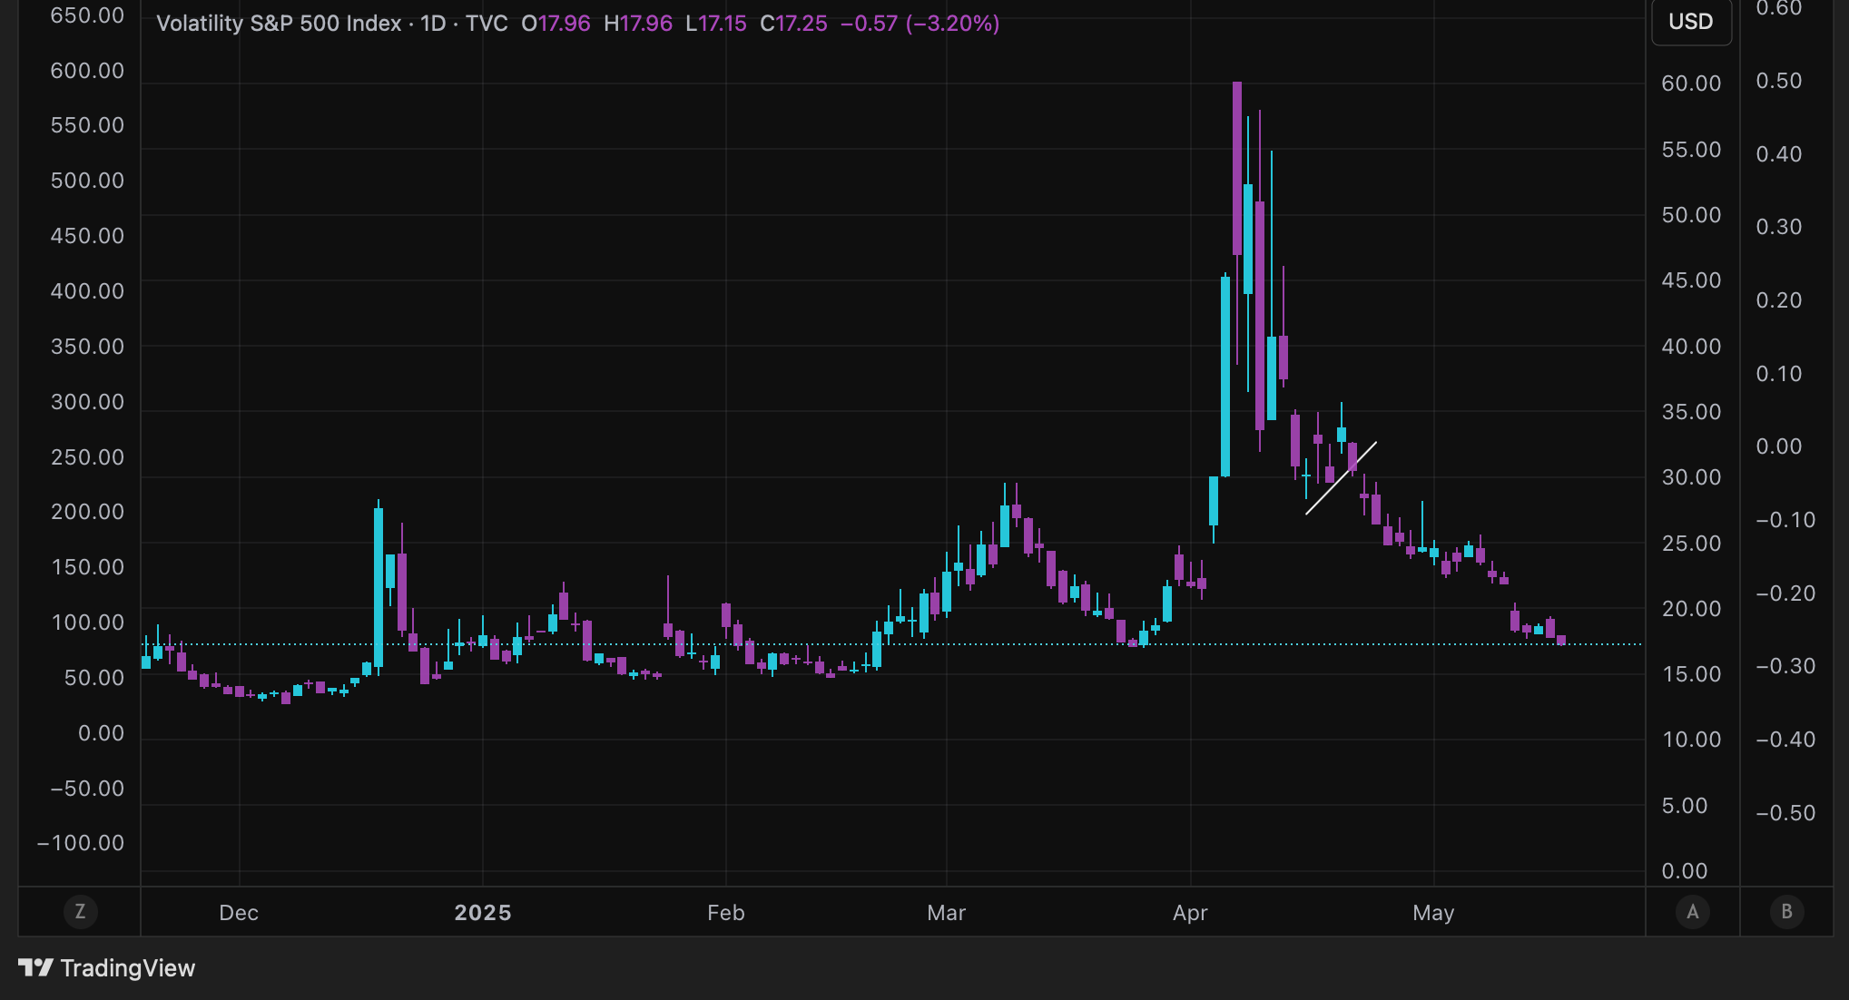
Task: Click the 0.00 bottom price scale label
Action: 1685,871
